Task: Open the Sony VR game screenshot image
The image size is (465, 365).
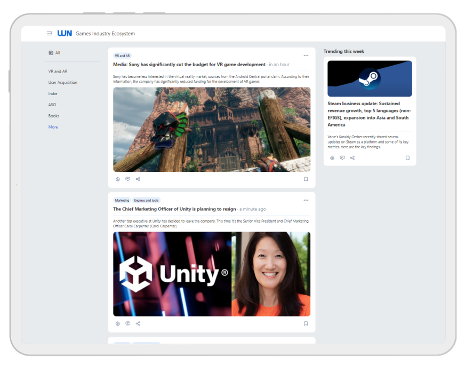Action: (x=212, y=129)
